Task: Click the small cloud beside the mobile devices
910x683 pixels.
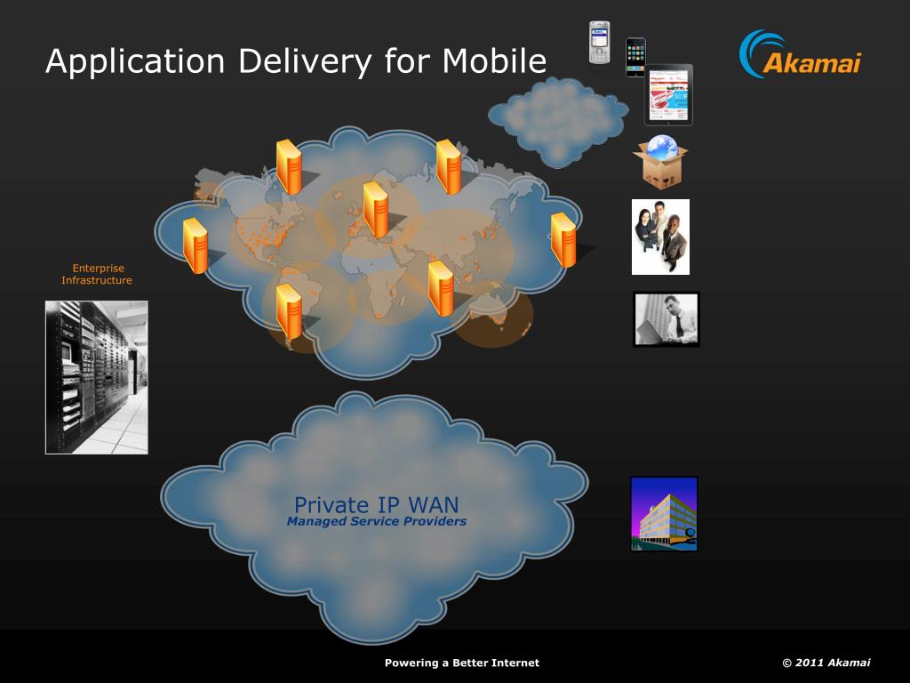Action: [x=558, y=121]
